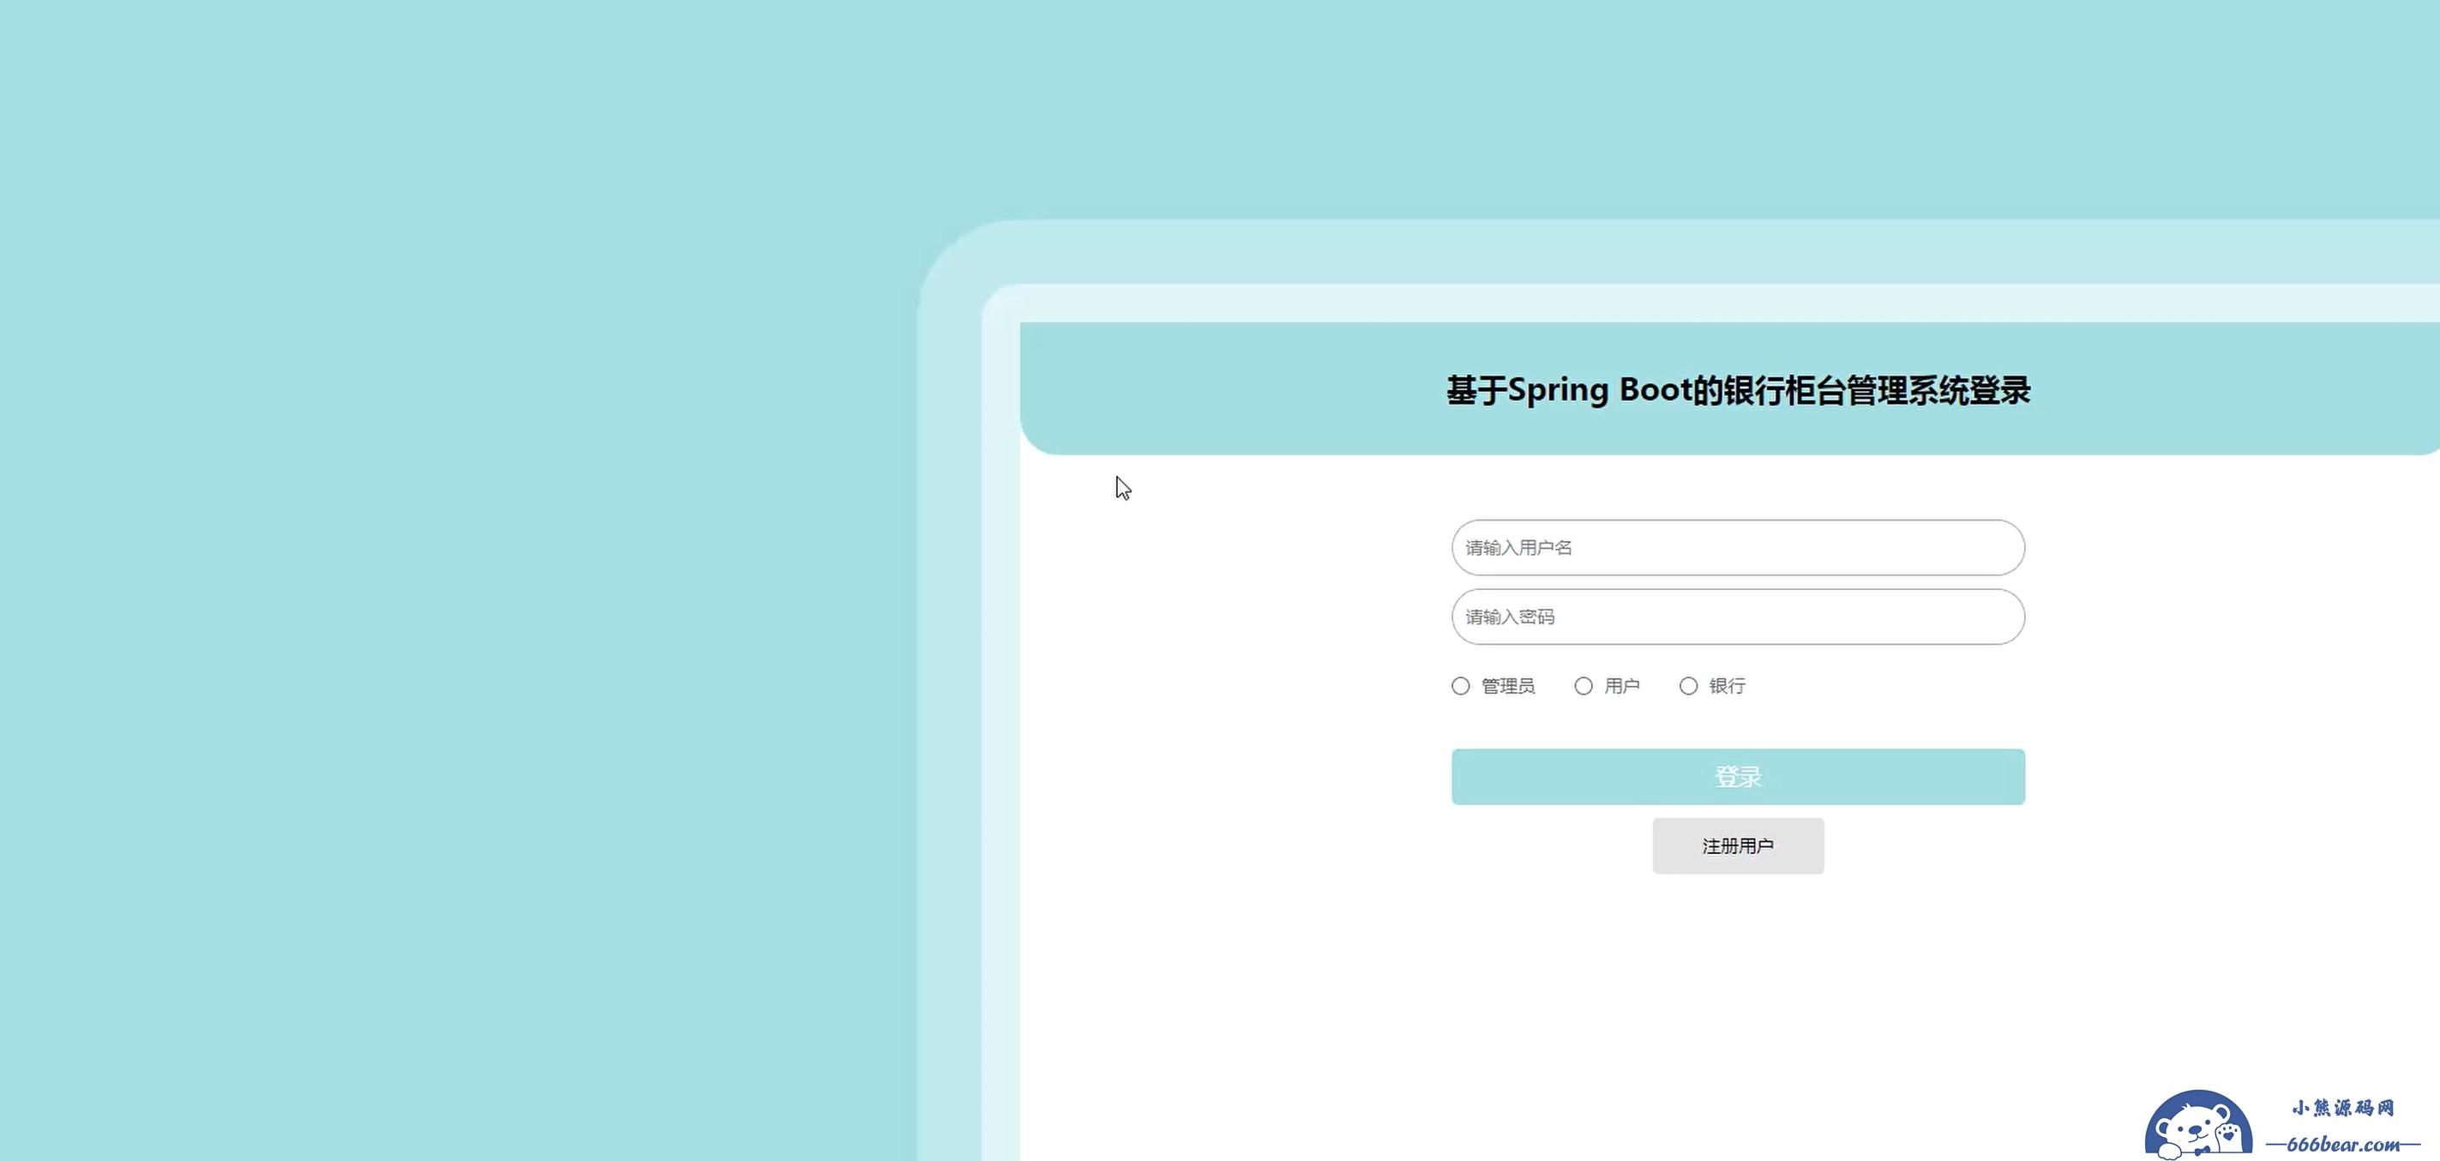The height and width of the screenshot is (1161, 2440).
Task: Click the 管理员 label text
Action: pos(1508,686)
